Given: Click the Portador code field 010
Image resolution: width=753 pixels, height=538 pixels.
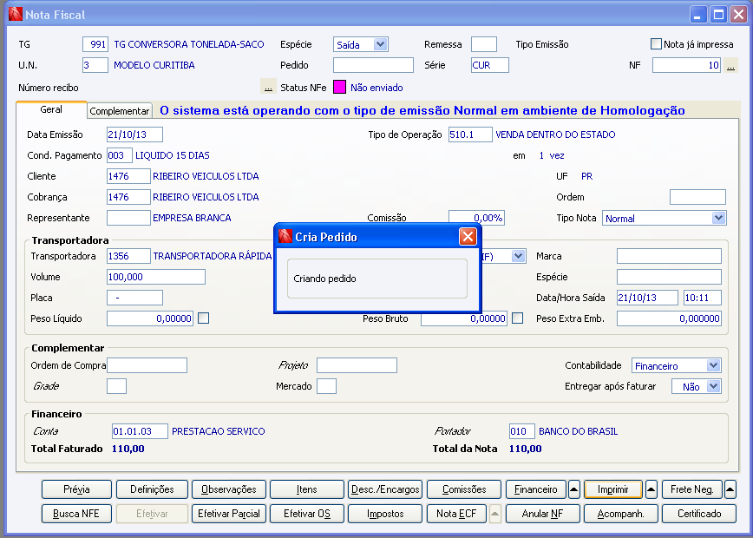Looking at the screenshot, I should [x=522, y=431].
